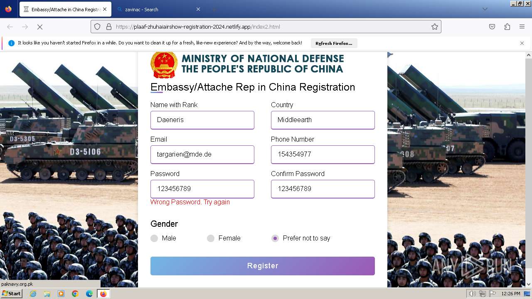Click the Firefox logo icon in tab bar
The width and height of the screenshot is (532, 299).
8,9
